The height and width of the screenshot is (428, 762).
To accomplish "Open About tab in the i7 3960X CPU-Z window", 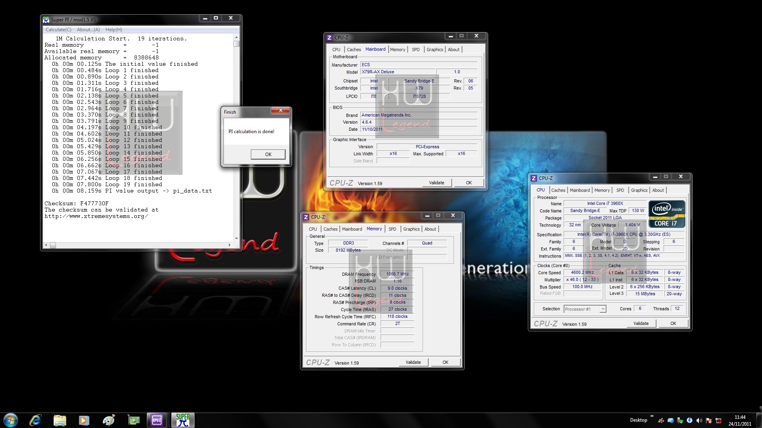I will [x=658, y=190].
